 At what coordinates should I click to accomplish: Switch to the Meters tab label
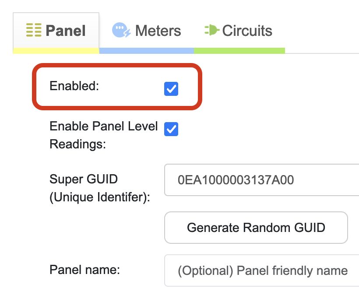(x=158, y=31)
